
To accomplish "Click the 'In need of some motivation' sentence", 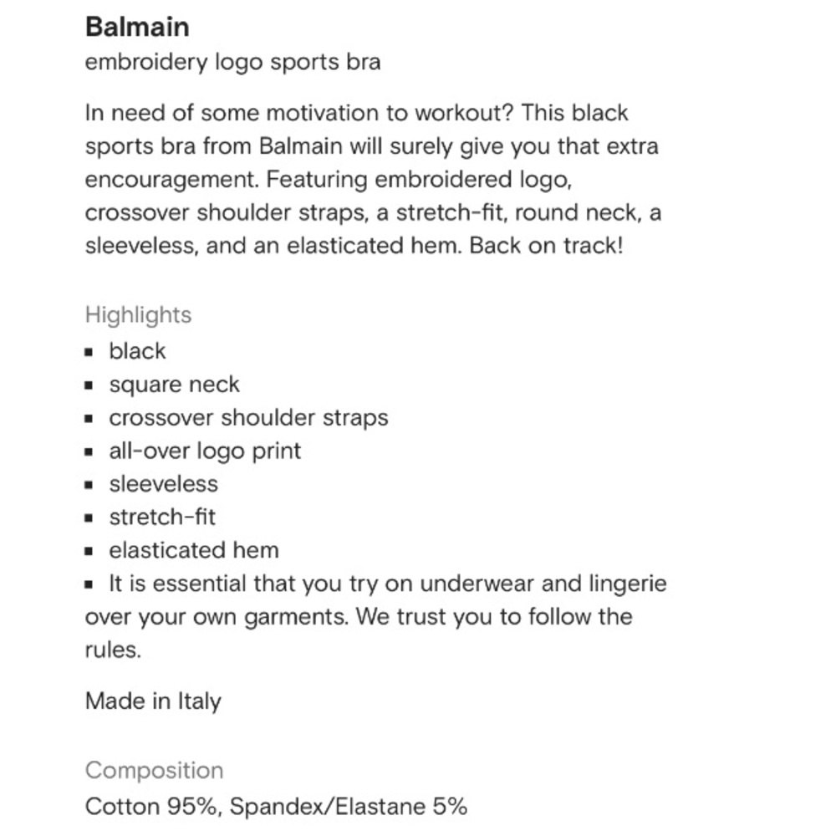I will pyautogui.click(x=299, y=113).
